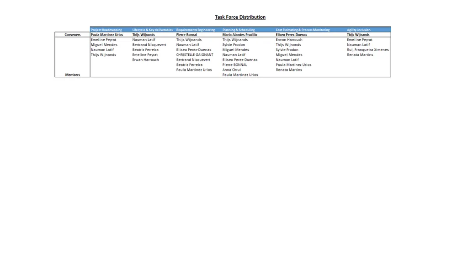Click Sylvie Prodon in Cost Estimating members
Viewport: 468px width, 263px height.
pos(287,50)
